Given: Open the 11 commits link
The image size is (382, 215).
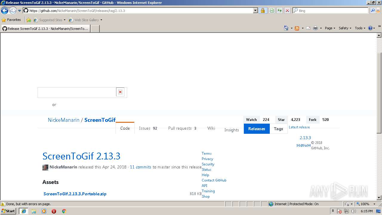Looking at the screenshot, I should pyautogui.click(x=141, y=167).
